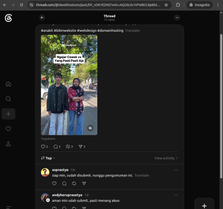The height and width of the screenshot is (209, 223).
Task: Click the page vertical scrollbar
Action: point(221,106)
